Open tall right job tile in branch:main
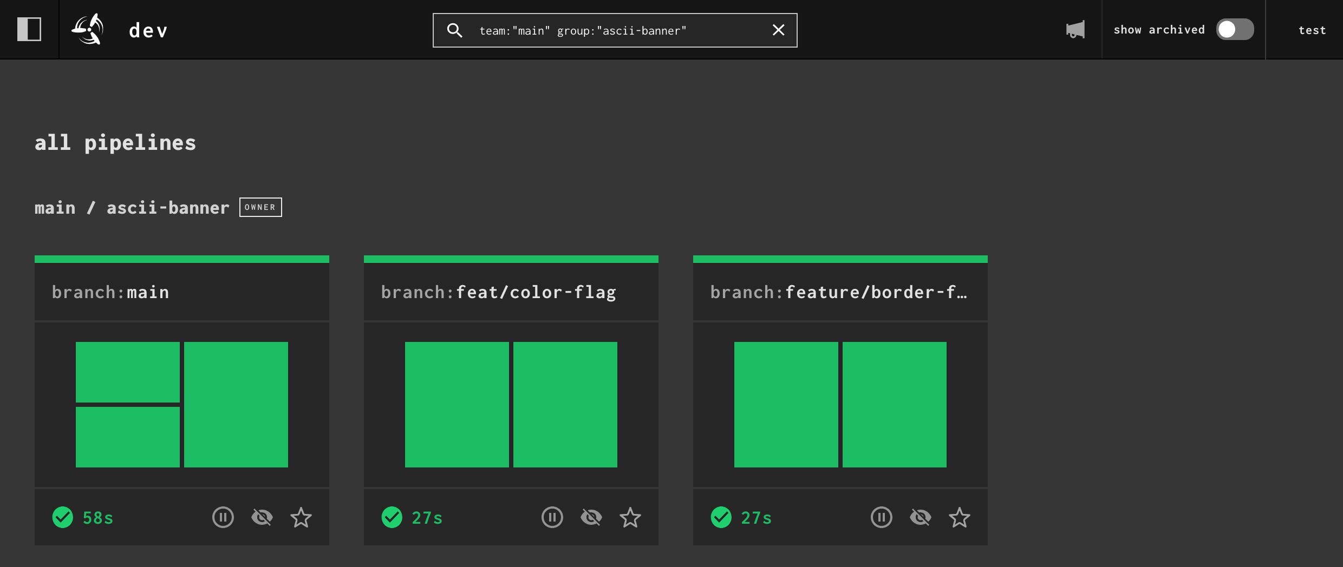The width and height of the screenshot is (1343, 567). pyautogui.click(x=236, y=405)
